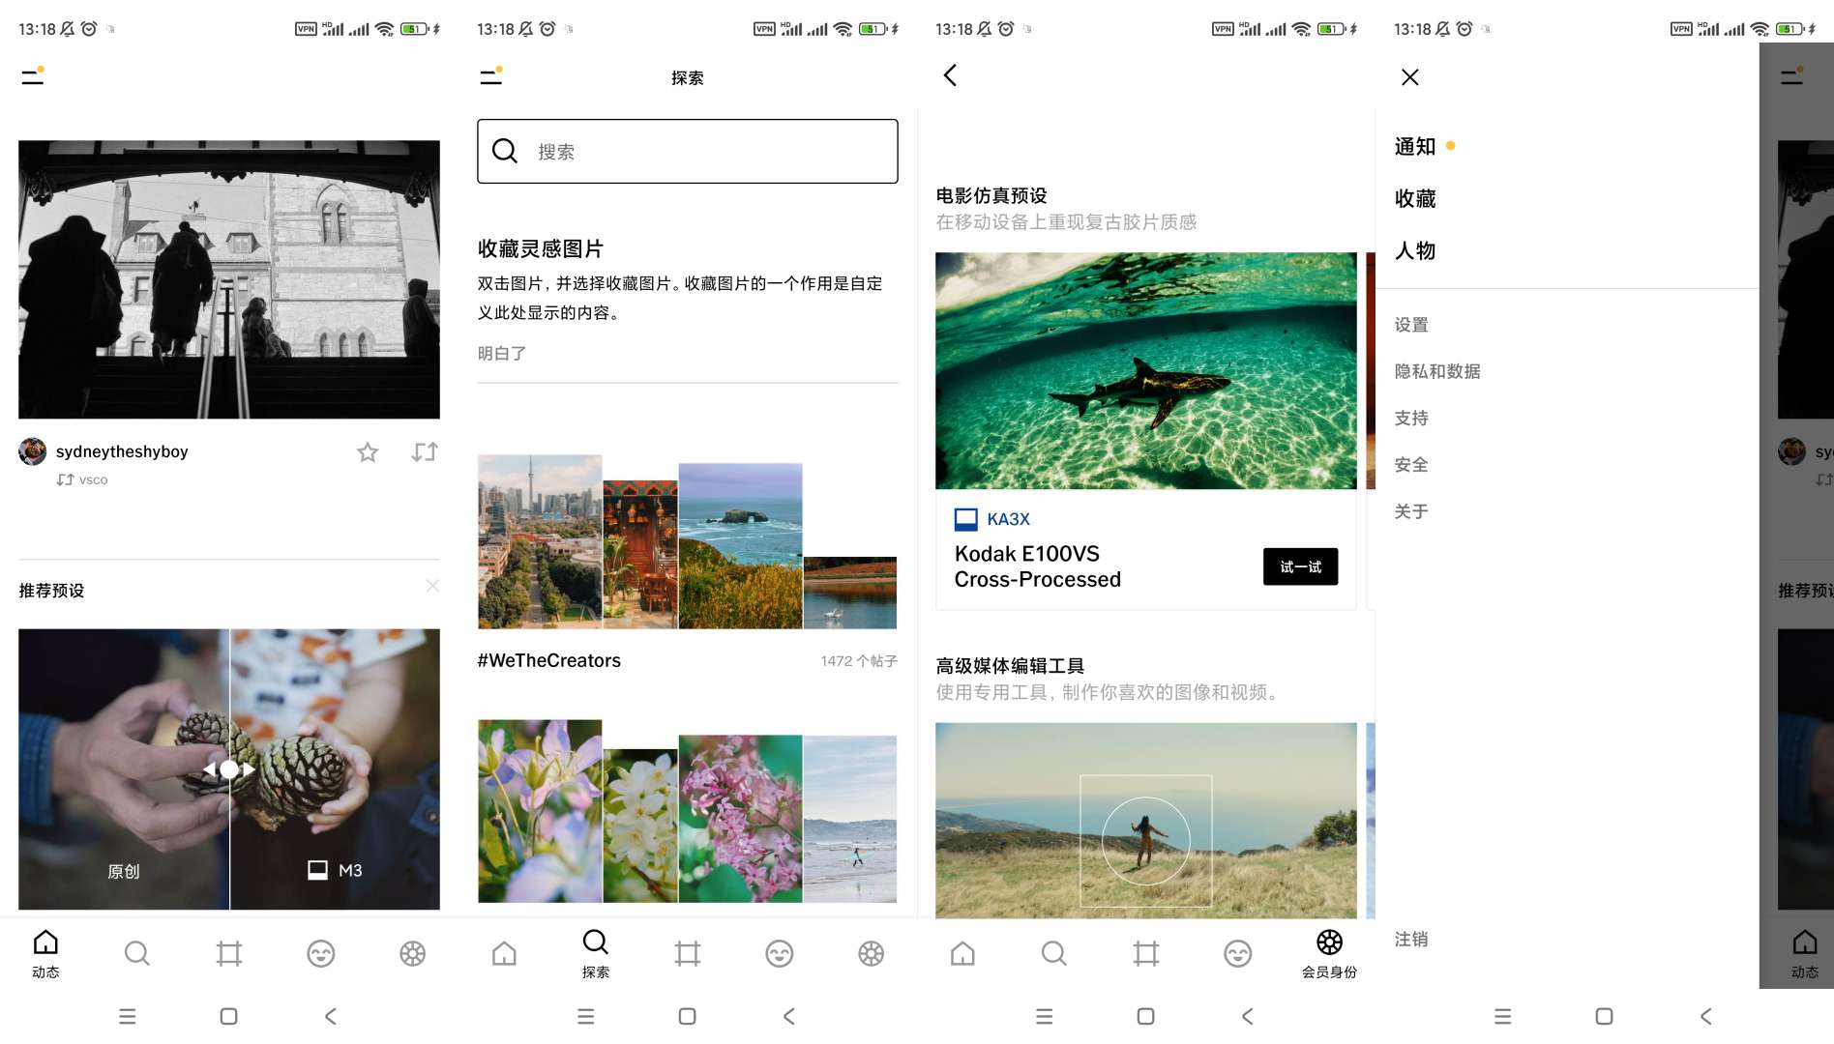The height and width of the screenshot is (1044, 1834).
Task: Open 通知 in the side menu
Action: pyautogui.click(x=1415, y=147)
